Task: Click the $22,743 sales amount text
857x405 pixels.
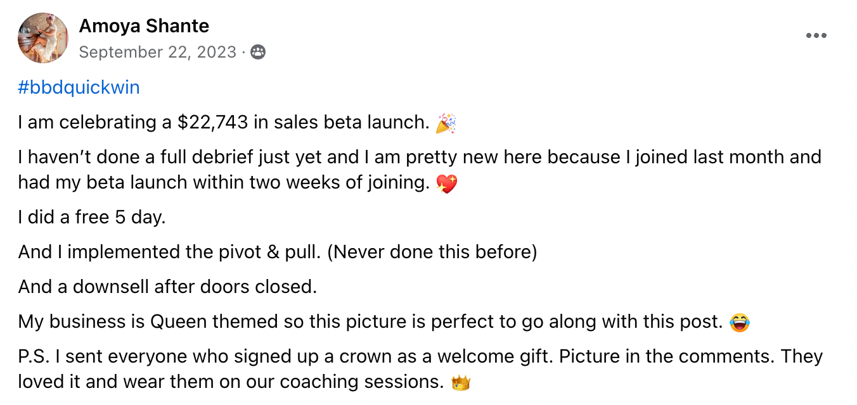Action: (x=213, y=122)
